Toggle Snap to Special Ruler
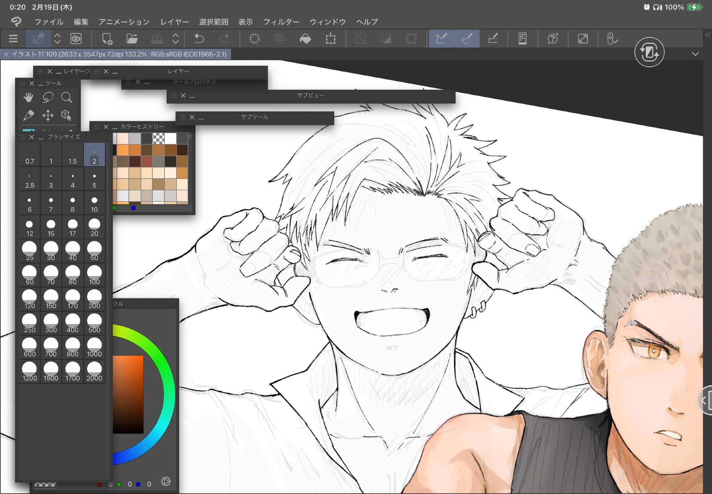712x494 pixels. (x=467, y=38)
